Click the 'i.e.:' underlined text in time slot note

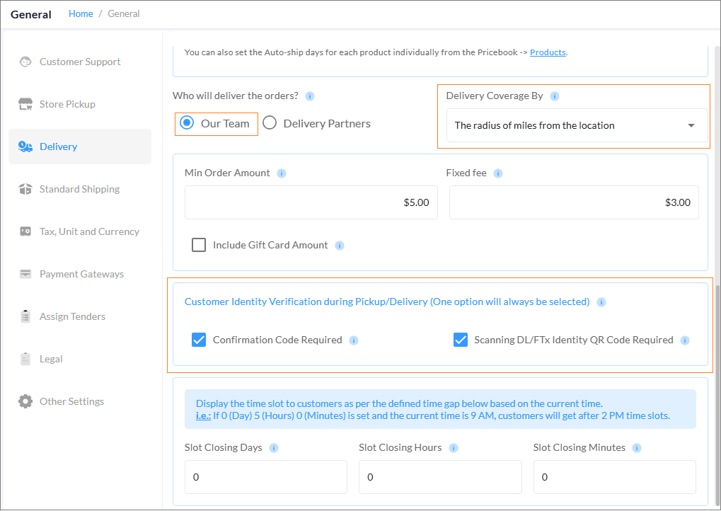pos(203,415)
